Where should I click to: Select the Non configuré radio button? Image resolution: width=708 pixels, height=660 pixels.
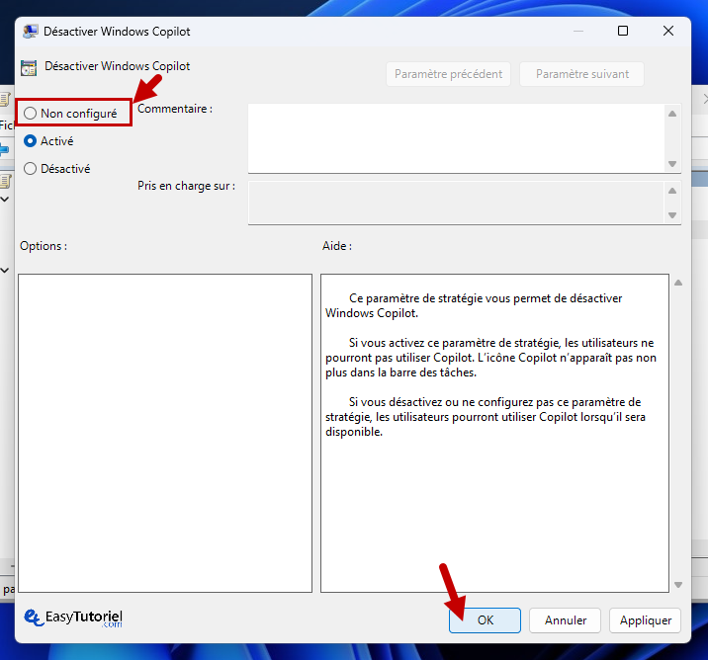click(x=31, y=114)
